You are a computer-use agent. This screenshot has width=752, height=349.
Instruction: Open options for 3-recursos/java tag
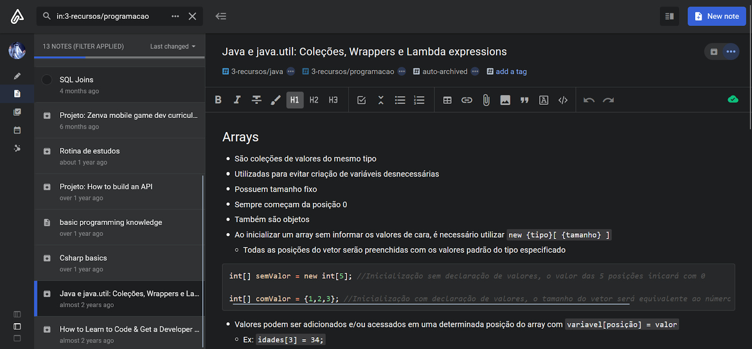pyautogui.click(x=291, y=71)
